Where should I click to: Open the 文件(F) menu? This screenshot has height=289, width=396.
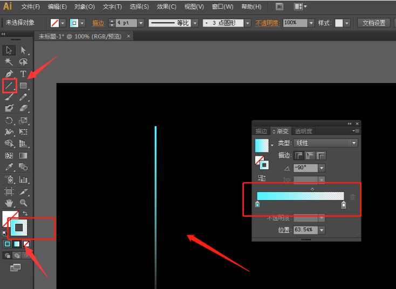click(x=30, y=7)
